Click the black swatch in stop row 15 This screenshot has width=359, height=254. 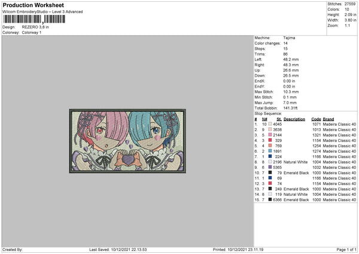270,199
